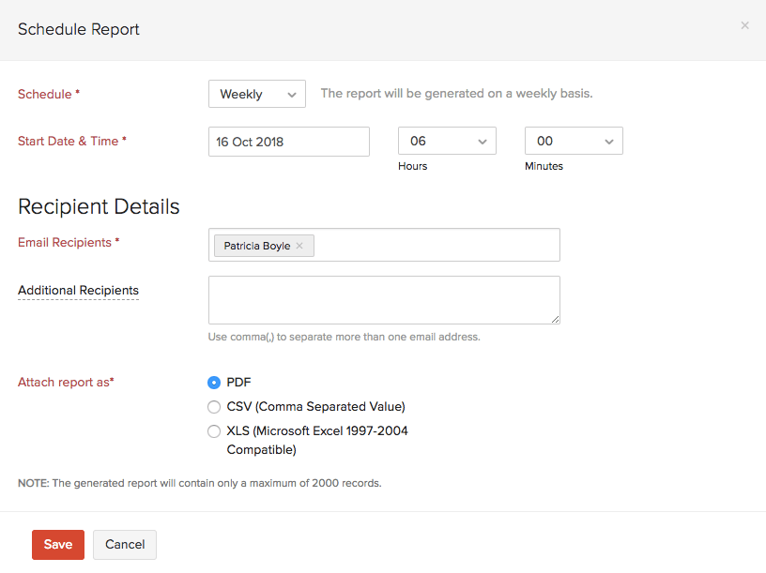Click the Recipient Details section heading
Screen dimensions: 766x573
pos(99,206)
